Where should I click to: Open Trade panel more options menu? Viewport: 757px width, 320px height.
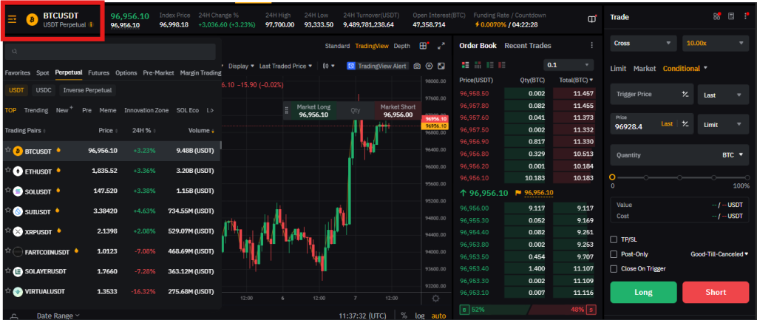click(746, 16)
